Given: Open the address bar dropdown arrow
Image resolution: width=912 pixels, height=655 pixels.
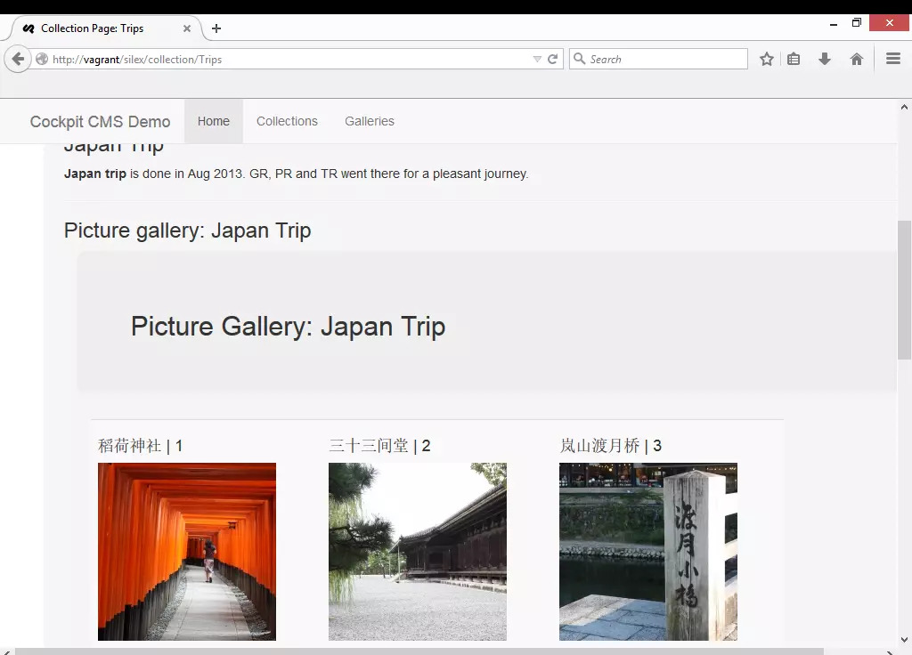Looking at the screenshot, I should 537,59.
